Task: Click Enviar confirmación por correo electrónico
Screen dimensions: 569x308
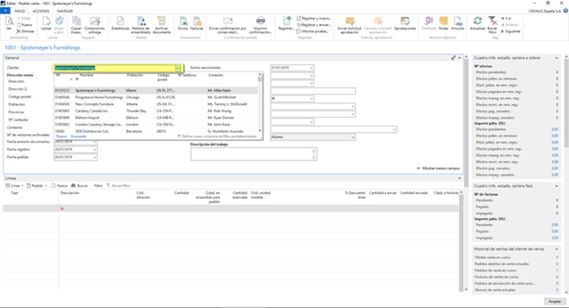Action: coord(227,24)
